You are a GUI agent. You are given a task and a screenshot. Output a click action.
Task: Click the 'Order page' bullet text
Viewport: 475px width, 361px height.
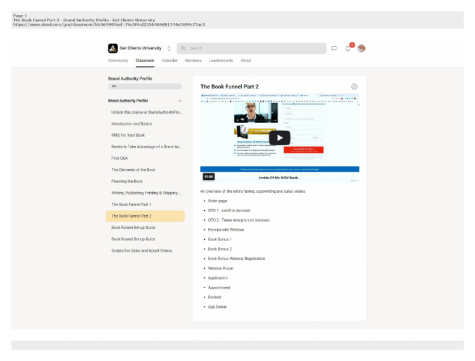tap(218, 201)
